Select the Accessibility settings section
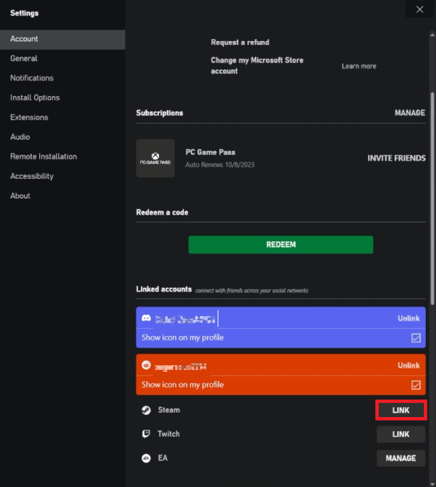The height and width of the screenshot is (487, 436). [x=32, y=176]
